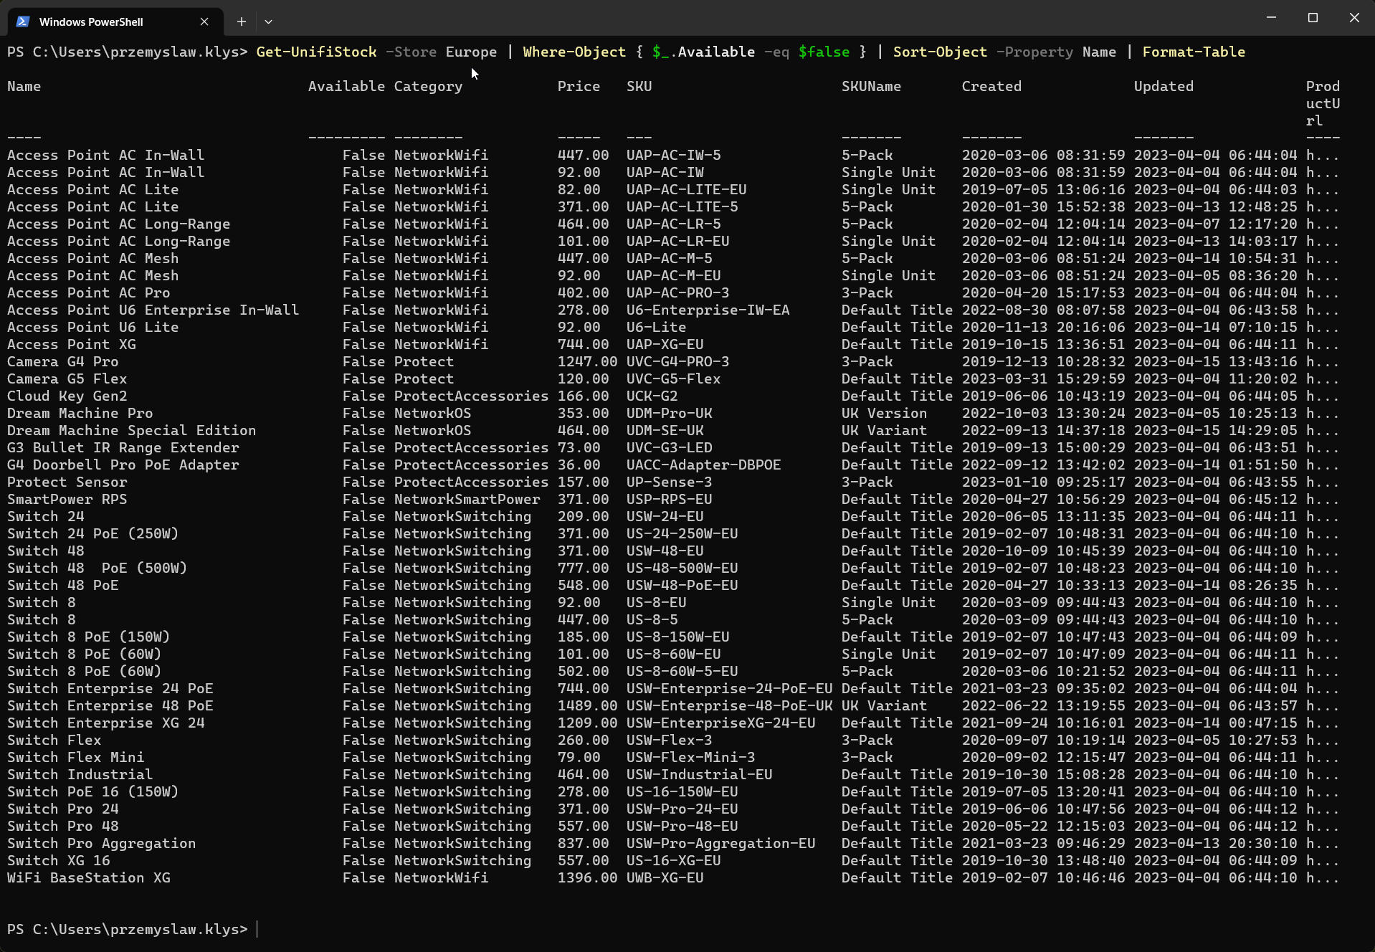The height and width of the screenshot is (952, 1375).
Task: Click the Where-Object cmdlet in the command
Action: 574,52
